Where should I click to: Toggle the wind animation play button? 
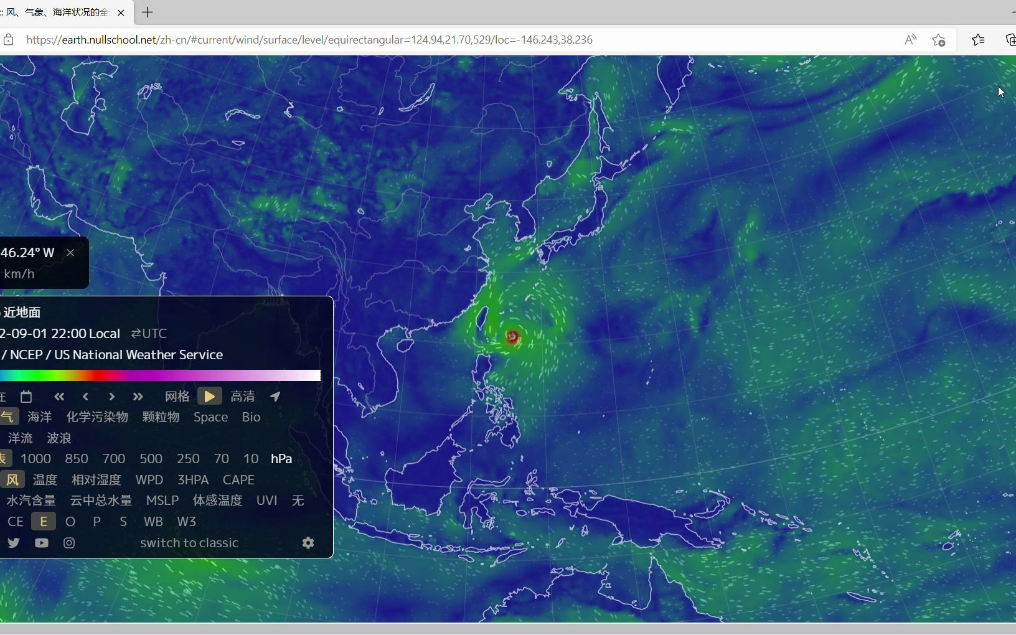tap(210, 397)
